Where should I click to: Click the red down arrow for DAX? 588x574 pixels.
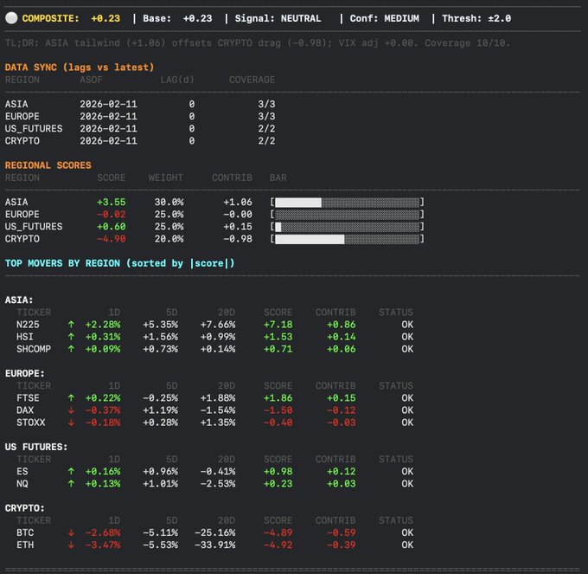click(71, 410)
